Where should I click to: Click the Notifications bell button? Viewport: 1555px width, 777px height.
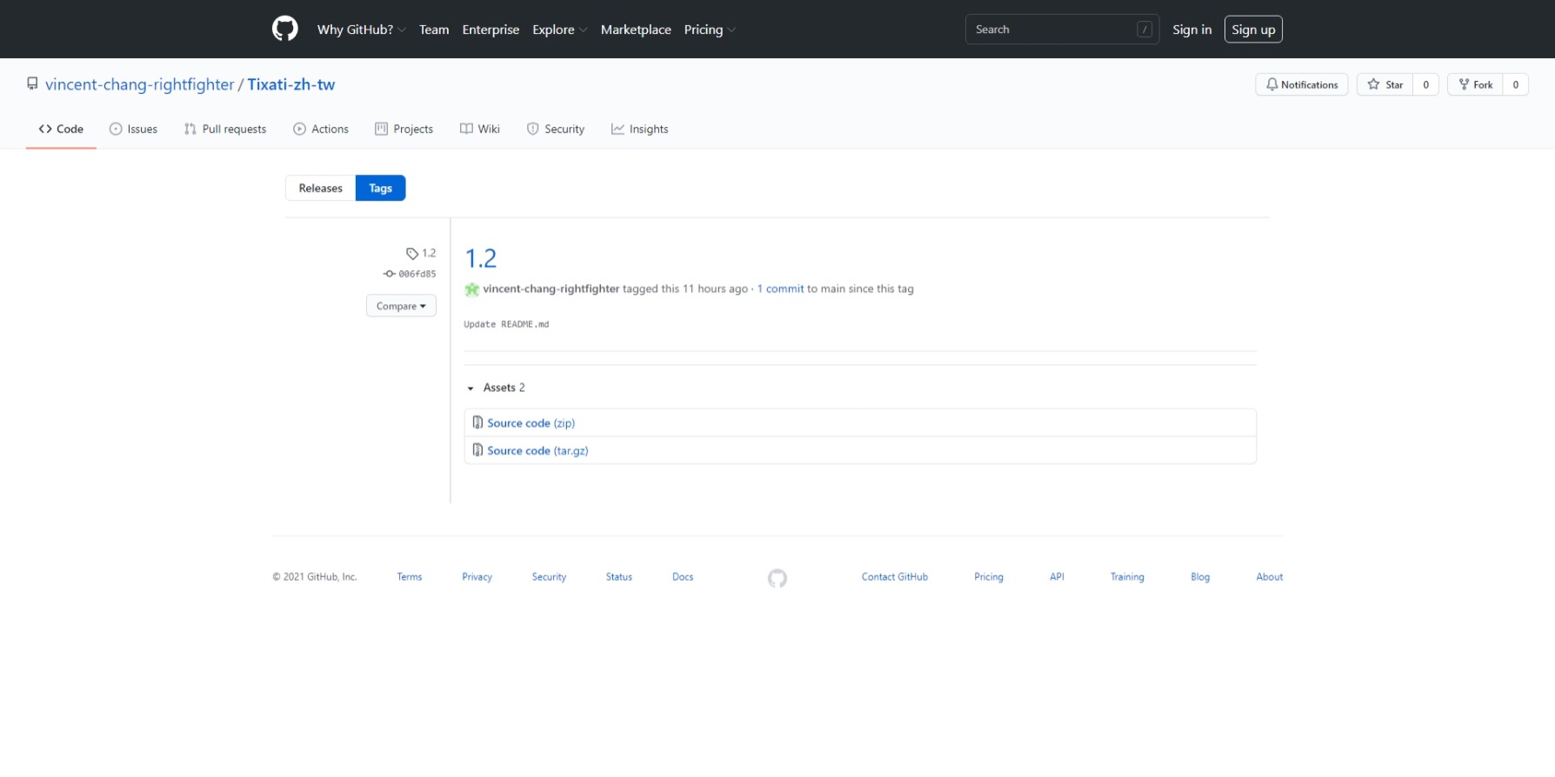click(x=1301, y=84)
